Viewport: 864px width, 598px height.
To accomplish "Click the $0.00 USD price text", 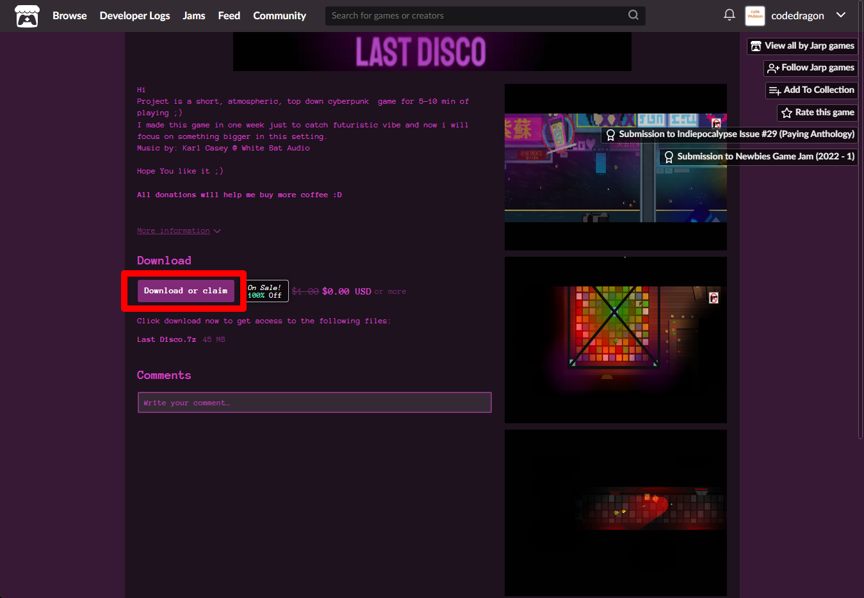I will tap(346, 291).
